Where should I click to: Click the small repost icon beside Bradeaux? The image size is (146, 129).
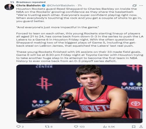coord(12,2)
